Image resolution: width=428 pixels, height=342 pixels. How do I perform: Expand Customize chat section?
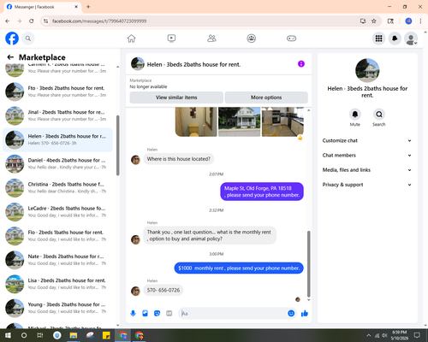pos(367,140)
